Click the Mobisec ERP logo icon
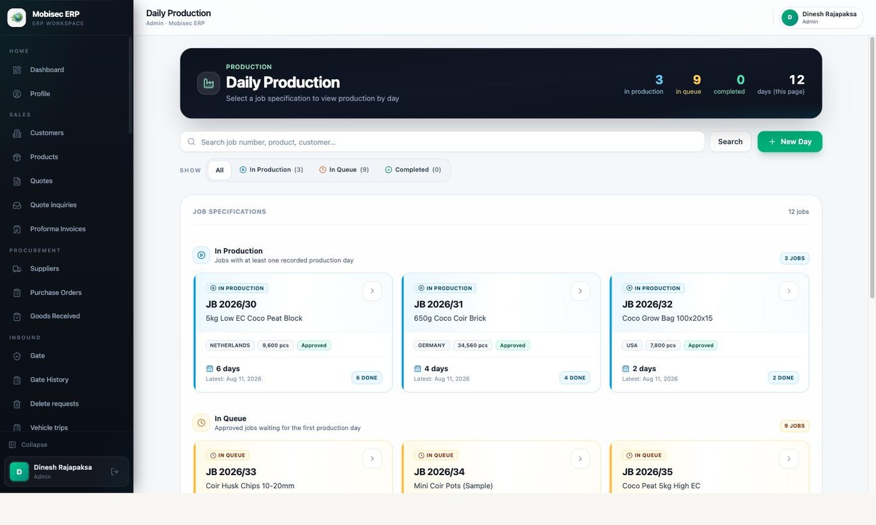Image resolution: width=876 pixels, height=525 pixels. (x=17, y=17)
